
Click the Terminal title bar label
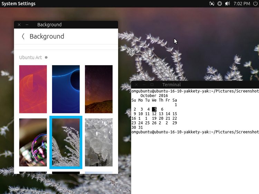(171, 85)
